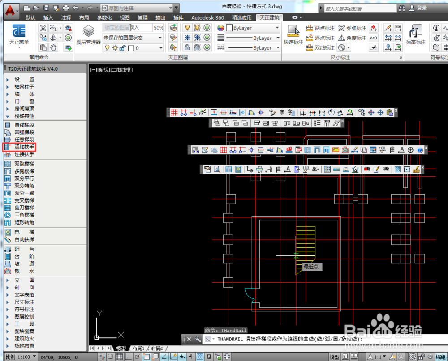Click the workspace gear icon in status bar
Viewport: 448px width, 361px height.
[x=412, y=357]
